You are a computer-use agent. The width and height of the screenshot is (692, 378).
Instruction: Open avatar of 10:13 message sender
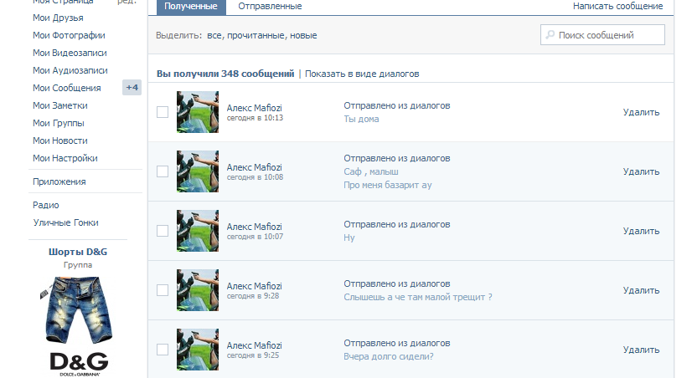pyautogui.click(x=198, y=112)
